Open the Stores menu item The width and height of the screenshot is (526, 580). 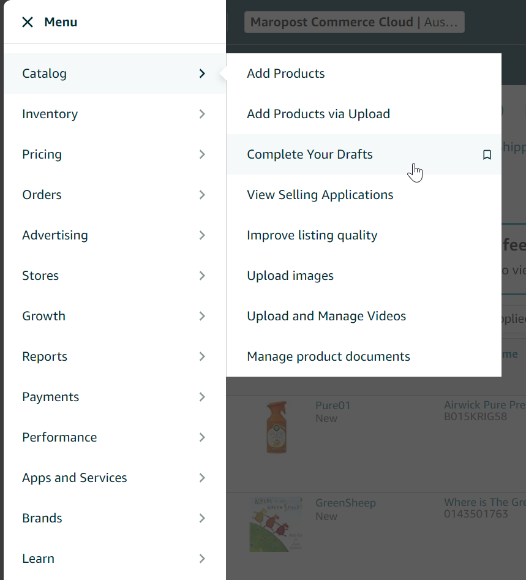115,276
